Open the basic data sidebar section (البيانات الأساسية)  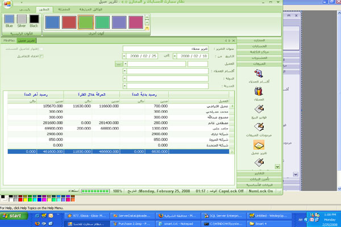point(259,185)
